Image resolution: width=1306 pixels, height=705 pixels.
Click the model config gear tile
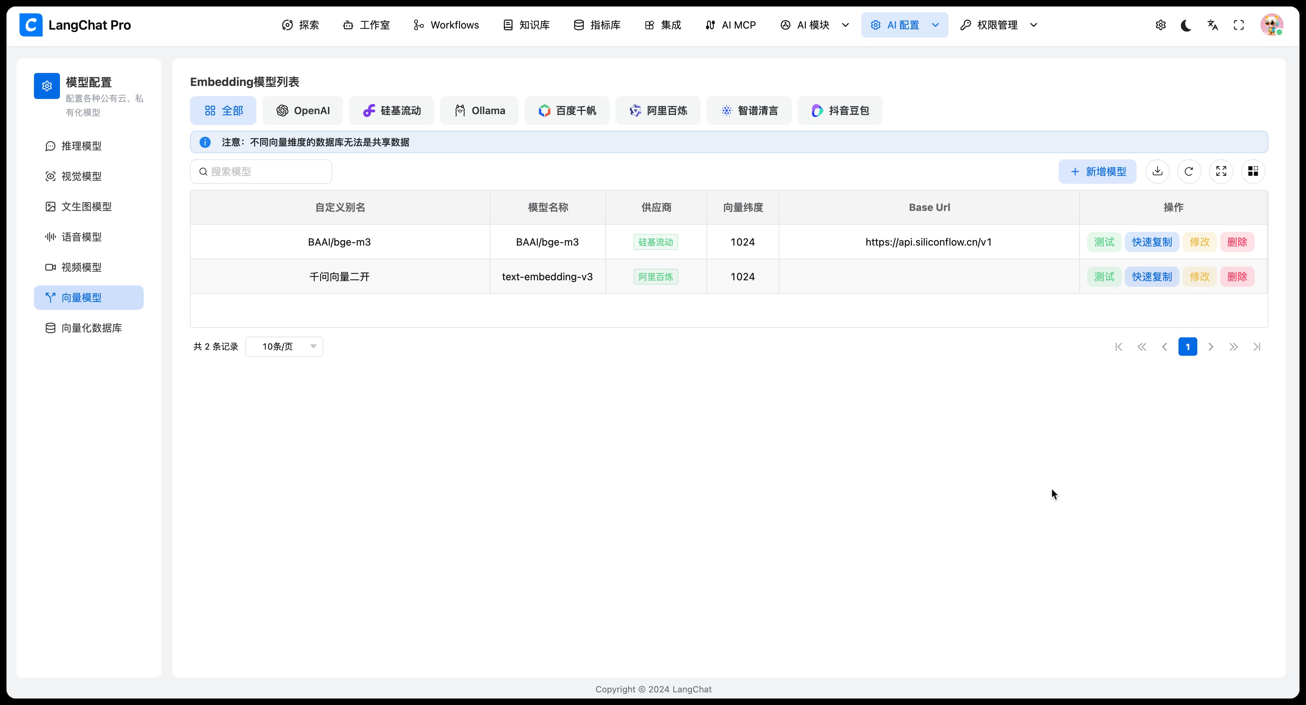[47, 86]
